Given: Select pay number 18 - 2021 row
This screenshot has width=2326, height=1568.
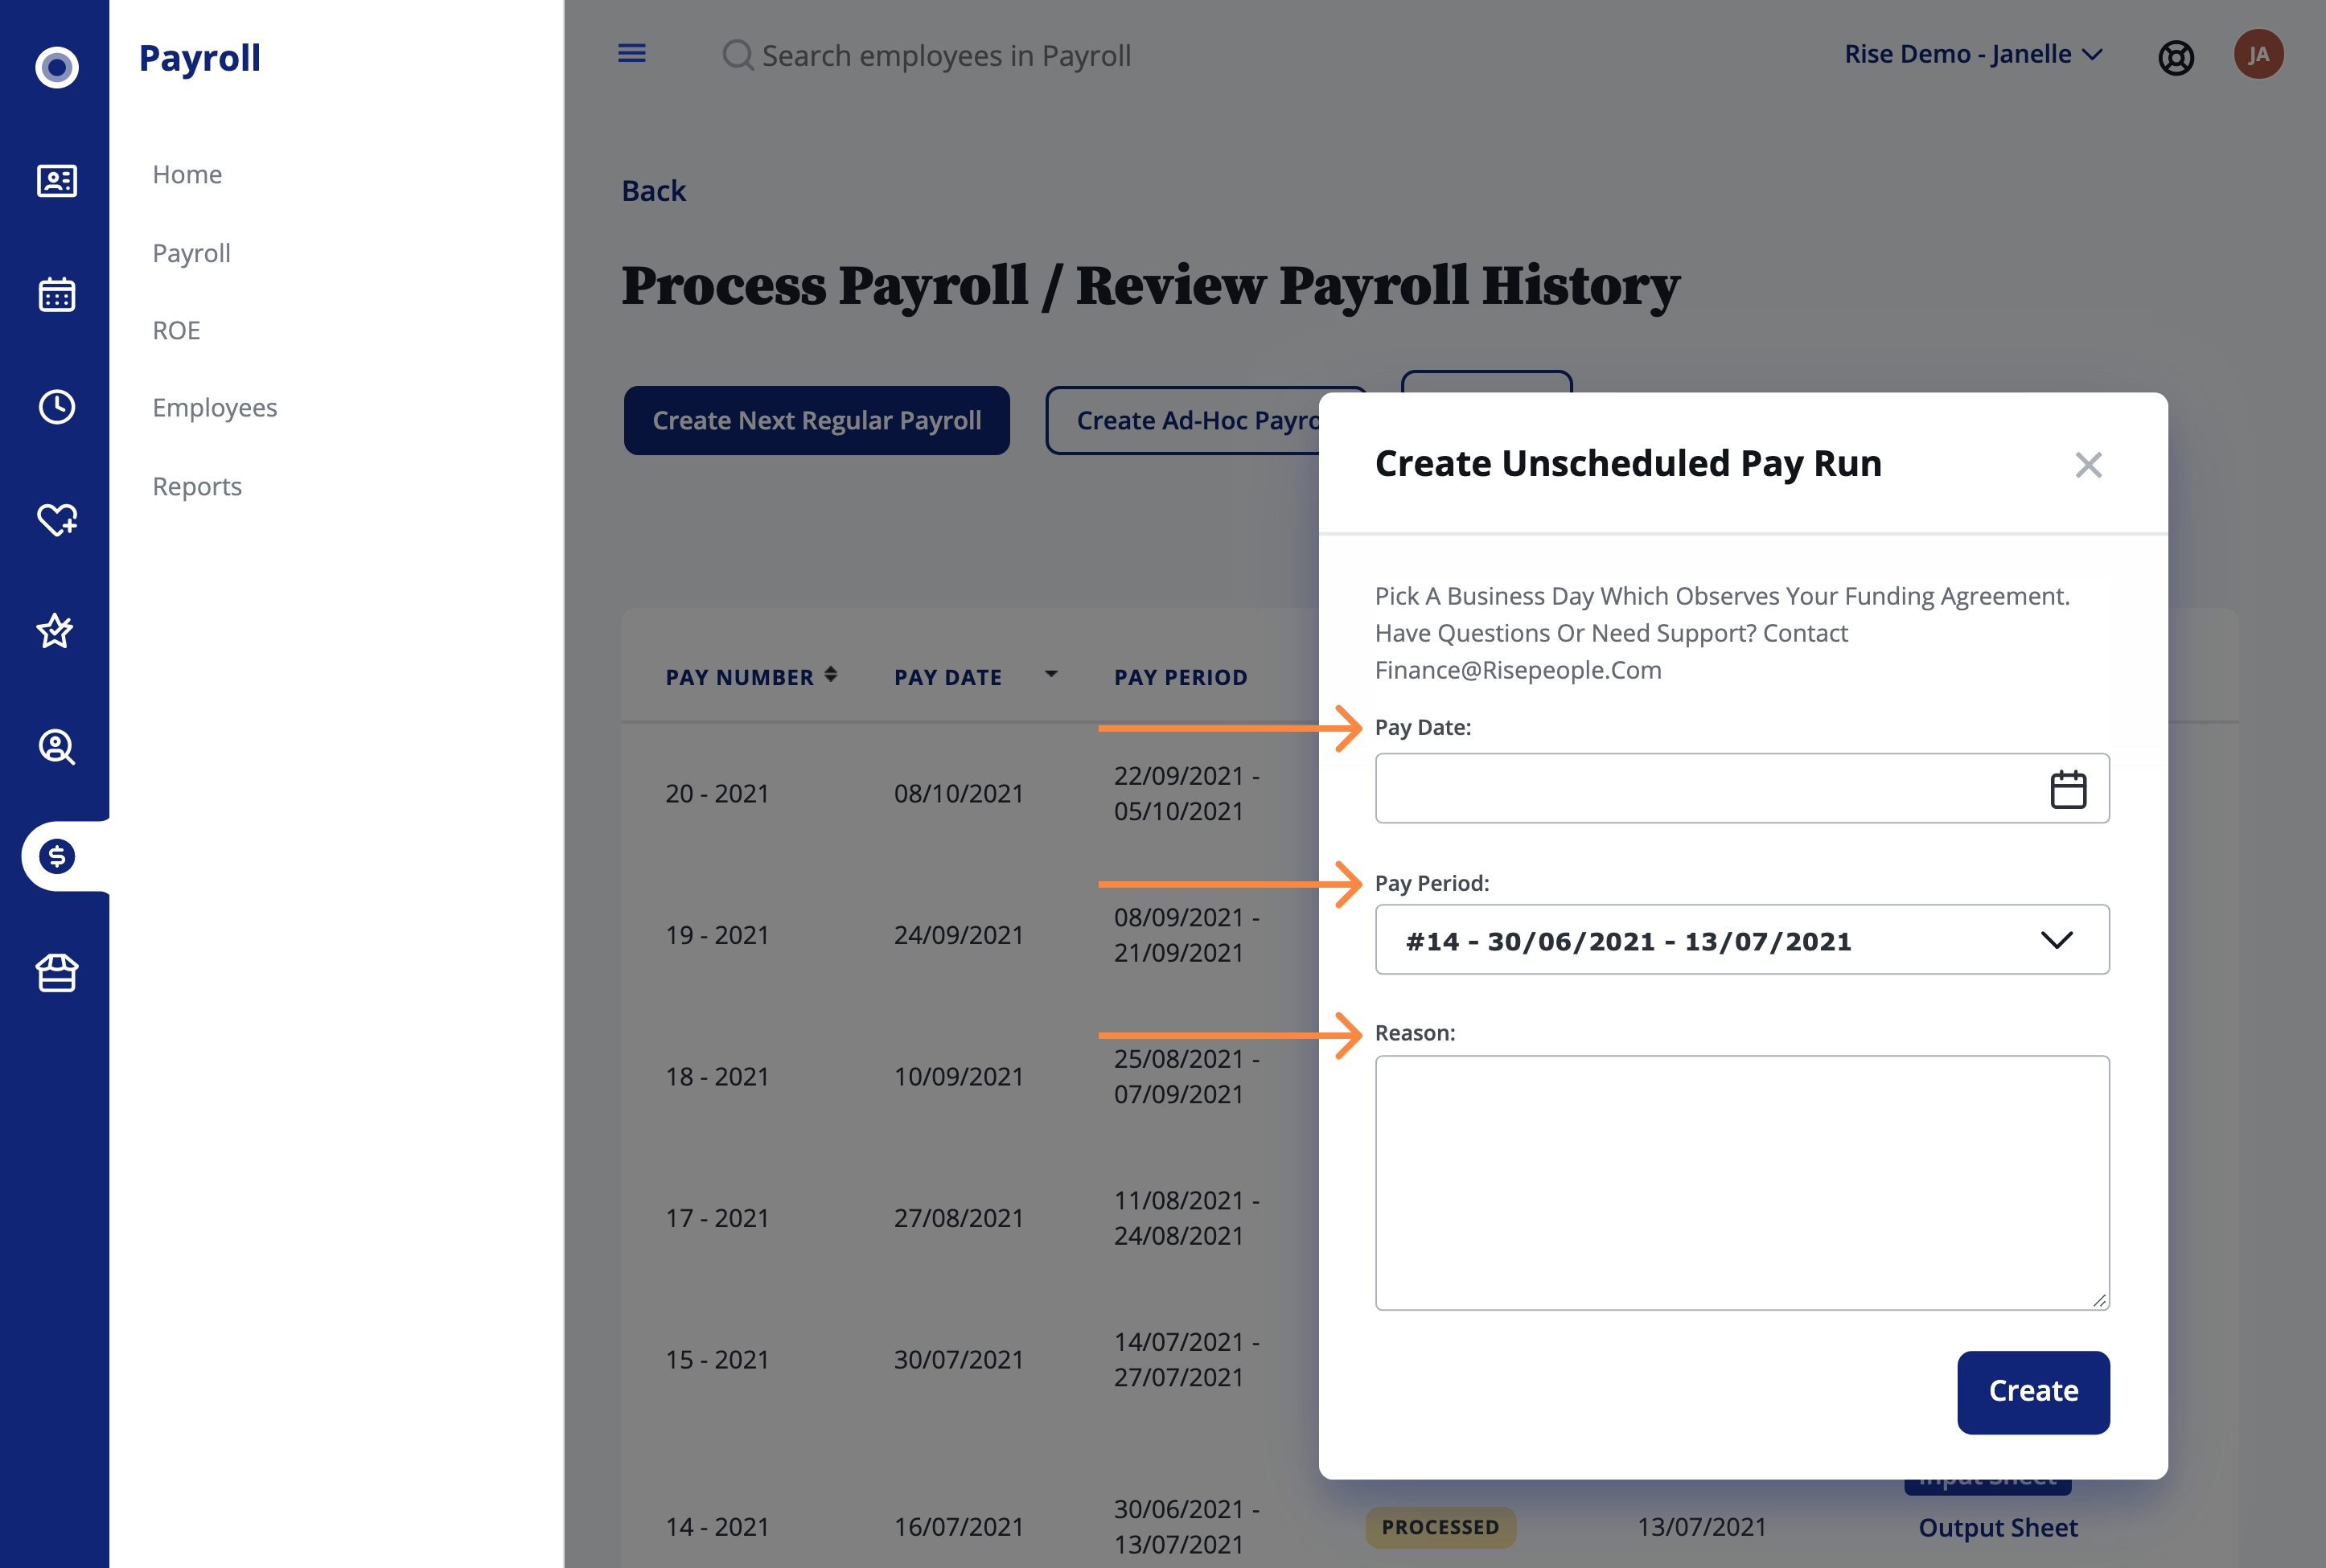Looking at the screenshot, I should click(717, 1076).
